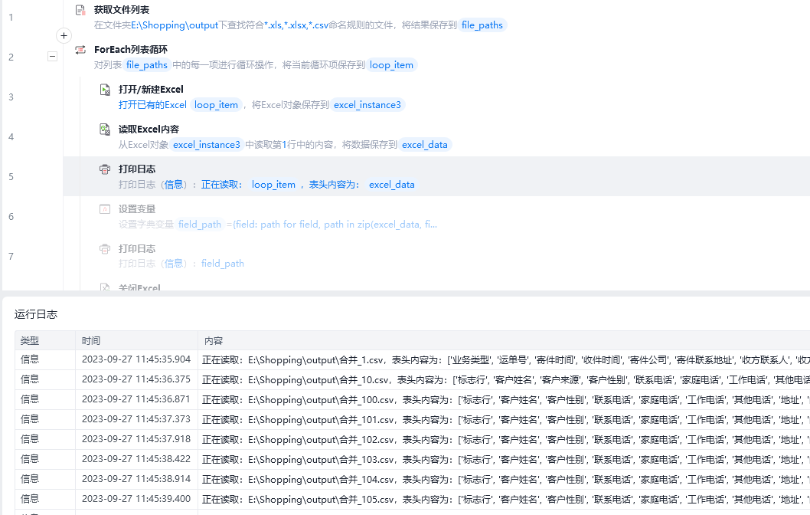The width and height of the screenshot is (810, 515).
Task: Click the 关闭Excel step icon
Action: (105, 287)
